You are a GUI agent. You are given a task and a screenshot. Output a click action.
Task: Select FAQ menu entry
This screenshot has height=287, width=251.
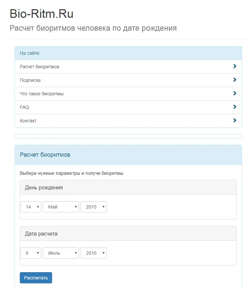[x=24, y=107]
